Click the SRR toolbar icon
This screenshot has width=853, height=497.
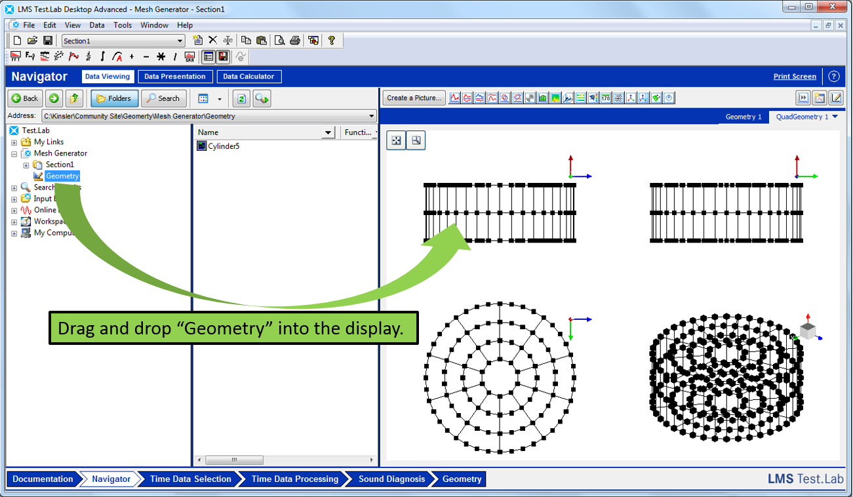(x=189, y=57)
